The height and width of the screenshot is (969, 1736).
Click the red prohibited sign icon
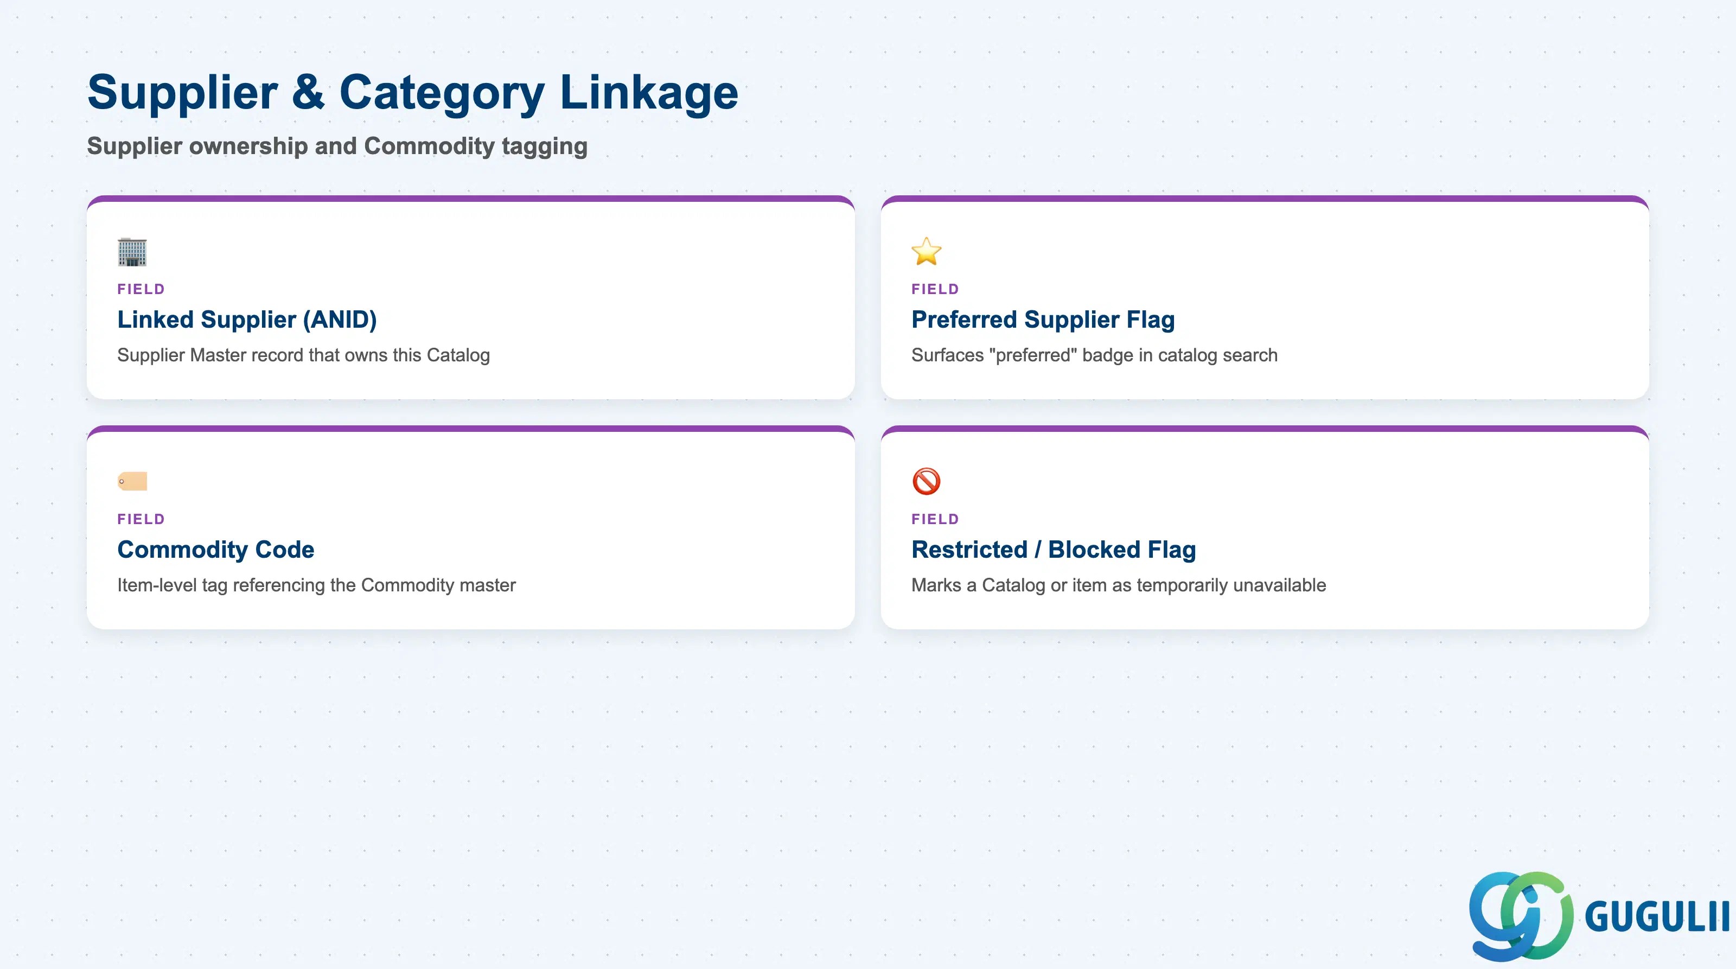click(926, 481)
